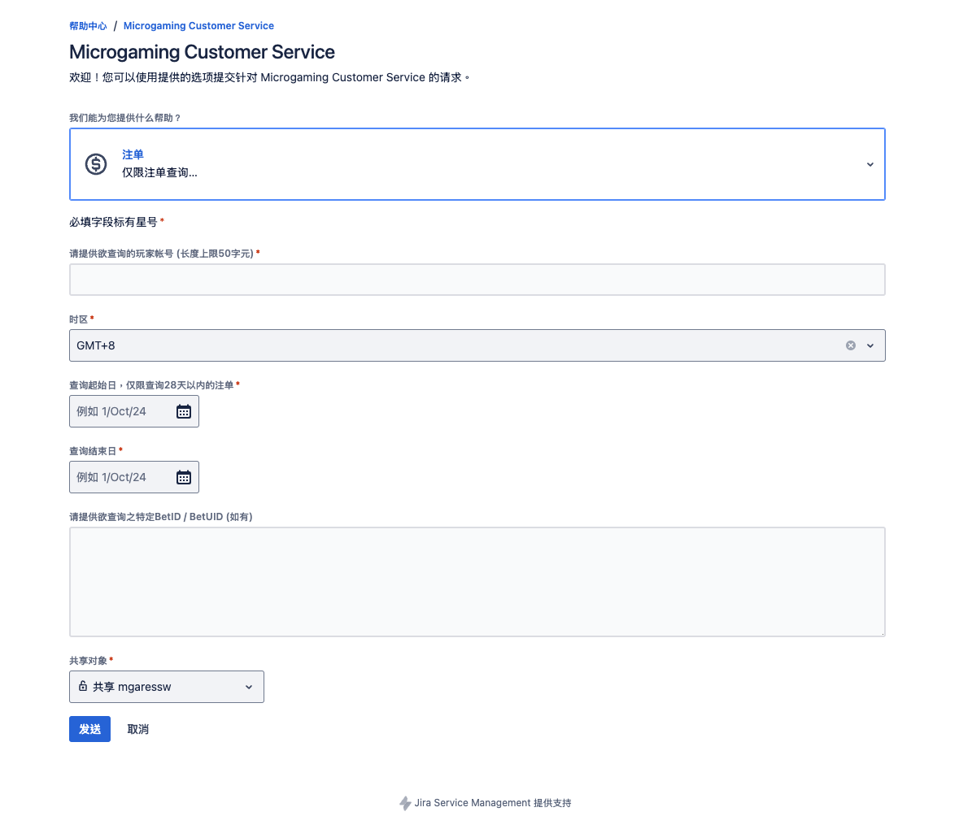Clear the GMT+8 timezone selection
This screenshot has width=972, height=829.
click(851, 345)
